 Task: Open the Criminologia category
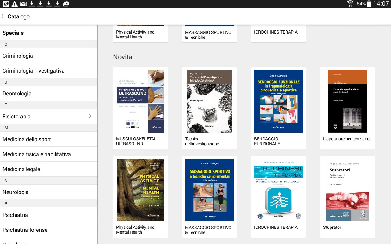click(x=49, y=56)
